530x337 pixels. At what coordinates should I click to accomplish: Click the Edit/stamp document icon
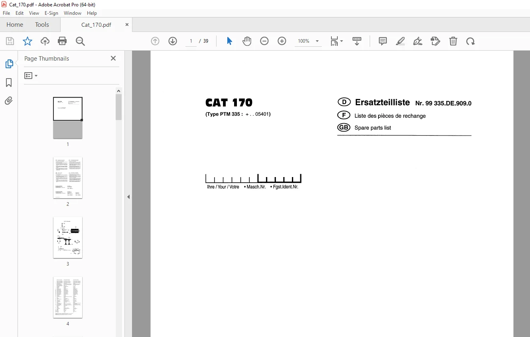point(435,41)
